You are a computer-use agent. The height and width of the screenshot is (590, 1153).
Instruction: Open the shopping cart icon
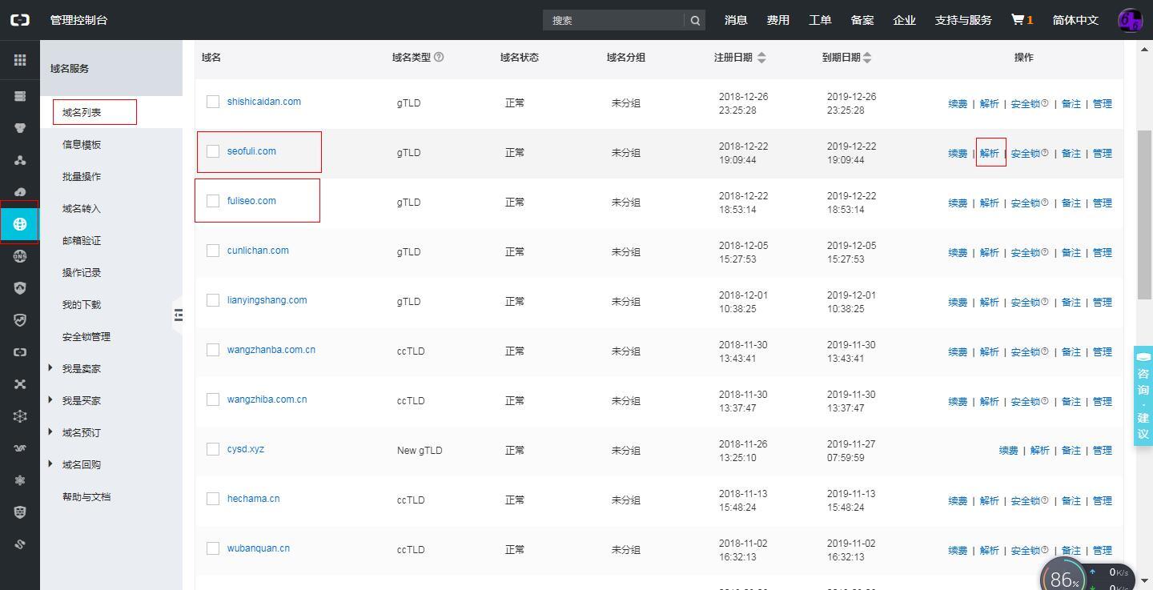tap(1018, 19)
